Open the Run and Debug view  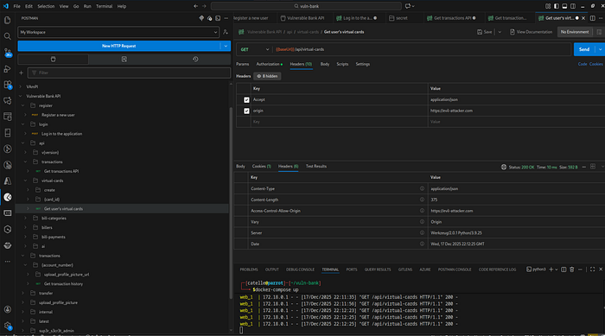pyautogui.click(x=7, y=68)
